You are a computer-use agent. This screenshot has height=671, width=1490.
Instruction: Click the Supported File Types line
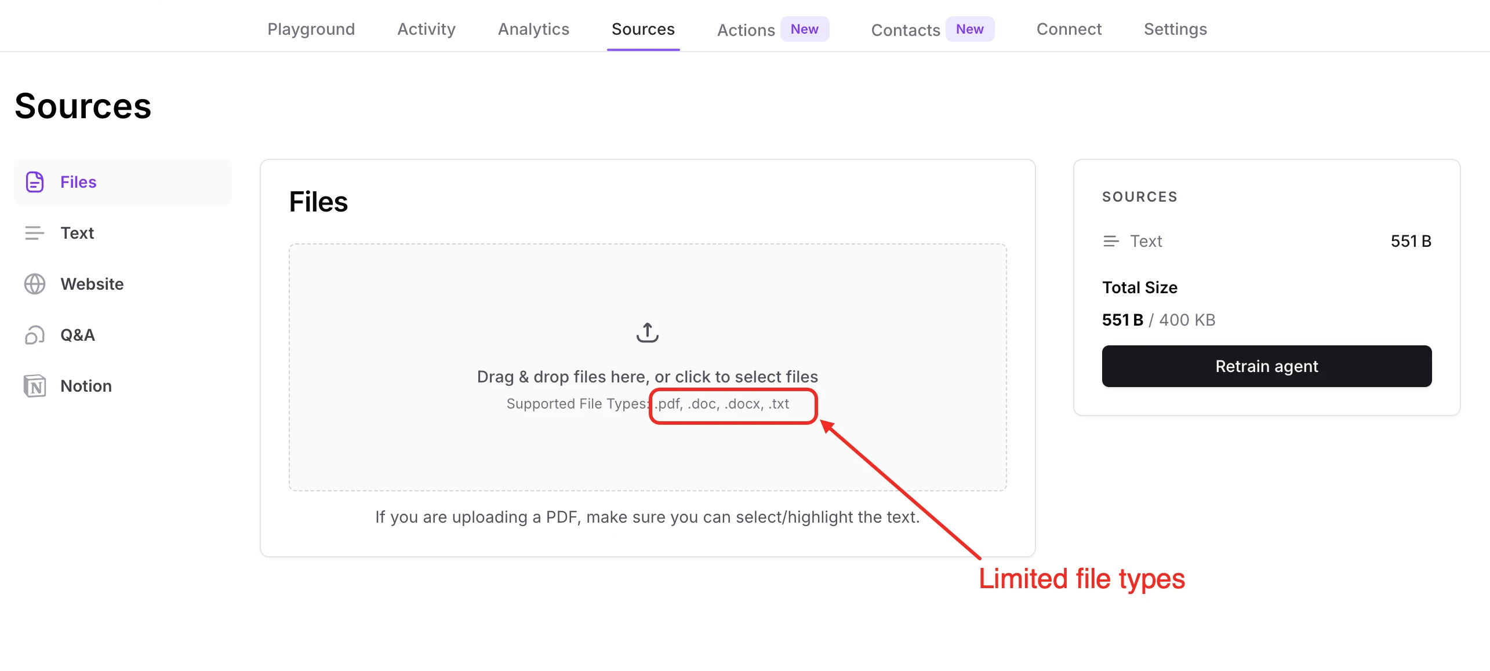pos(648,404)
